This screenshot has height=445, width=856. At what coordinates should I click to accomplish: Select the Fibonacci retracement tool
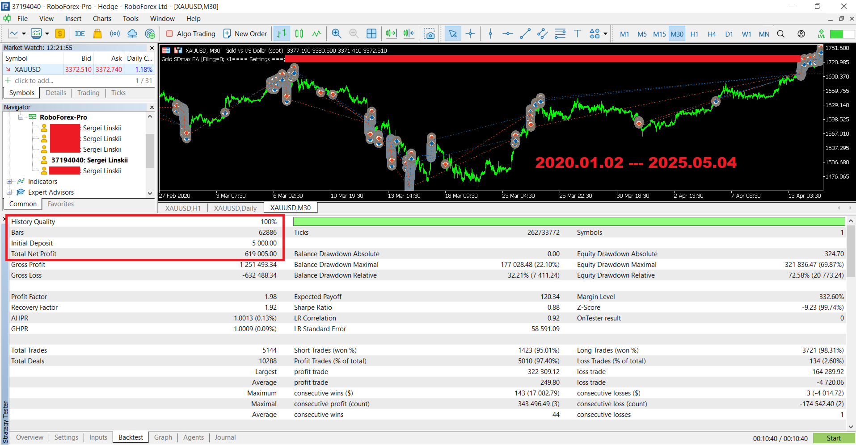pos(560,33)
